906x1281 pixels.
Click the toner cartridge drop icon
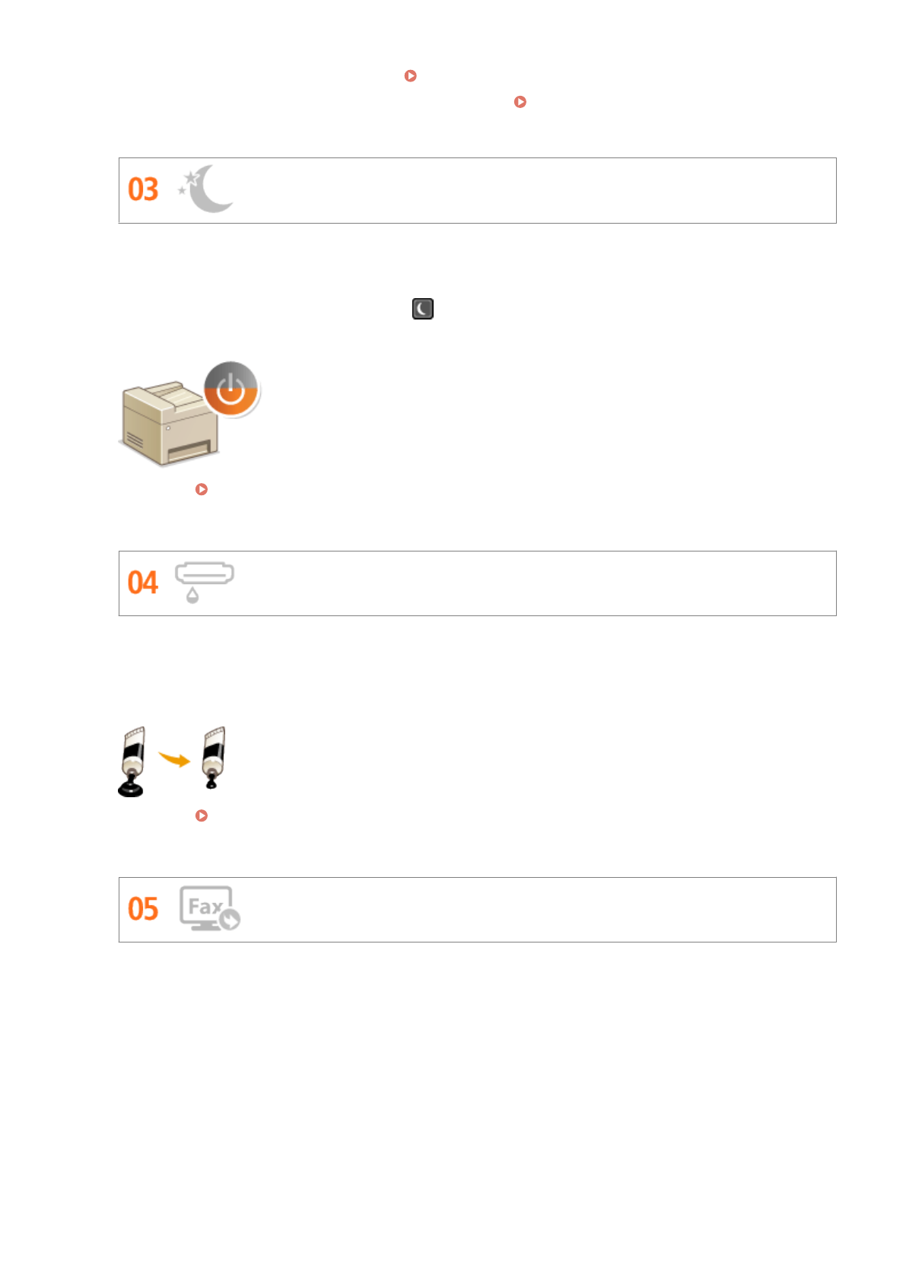[x=203, y=582]
